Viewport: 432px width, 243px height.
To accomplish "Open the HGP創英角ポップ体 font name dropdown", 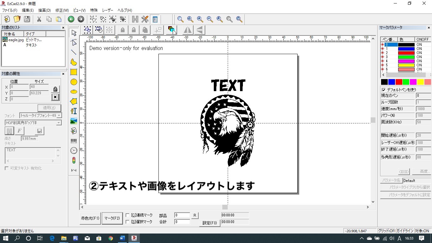I will coord(33,123).
